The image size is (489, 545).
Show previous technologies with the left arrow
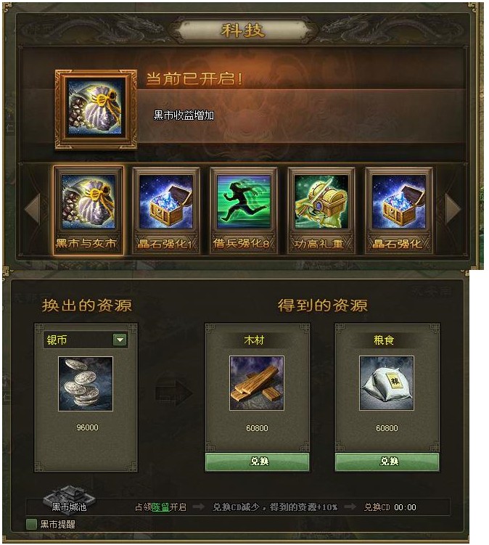click(33, 209)
